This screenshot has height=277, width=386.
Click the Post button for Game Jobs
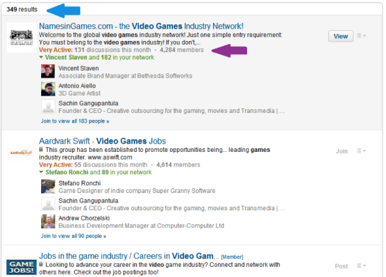tap(341, 266)
